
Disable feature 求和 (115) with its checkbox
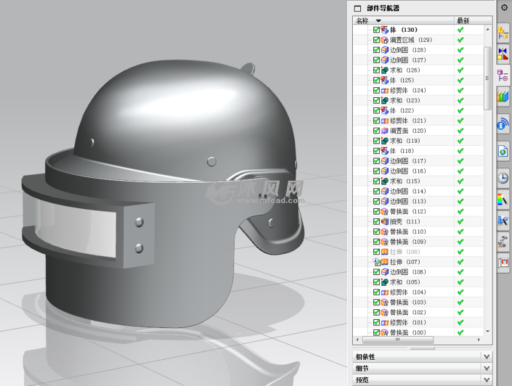[x=377, y=181]
